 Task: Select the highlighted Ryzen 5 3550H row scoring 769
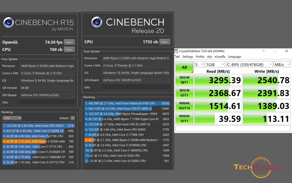39,141
